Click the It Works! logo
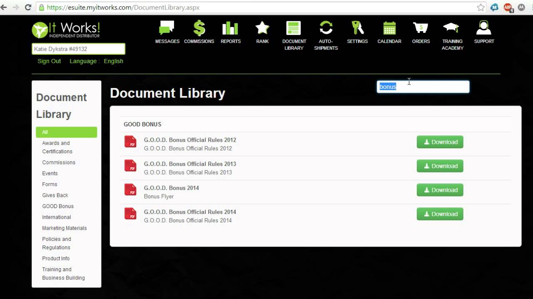This screenshot has width=533, height=299. coord(66,30)
